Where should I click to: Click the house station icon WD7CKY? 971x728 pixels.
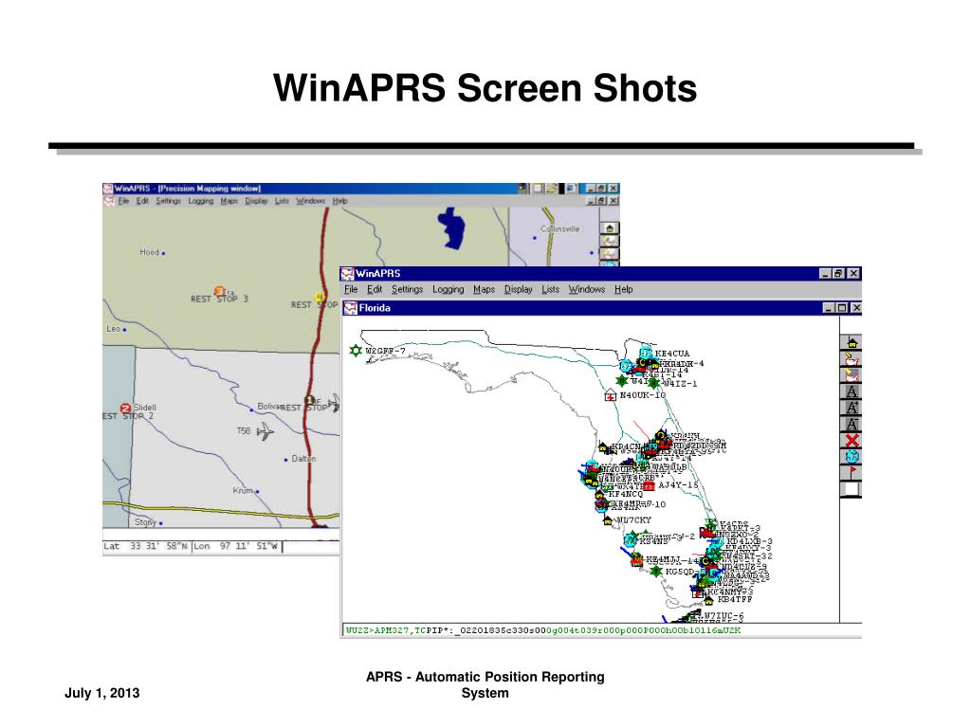tap(608, 520)
